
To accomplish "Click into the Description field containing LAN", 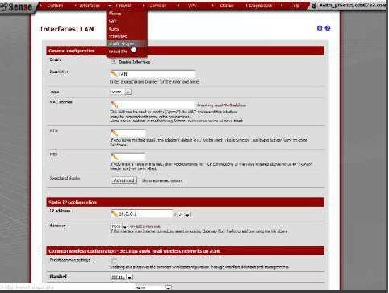I will pyautogui.click(x=153, y=74).
